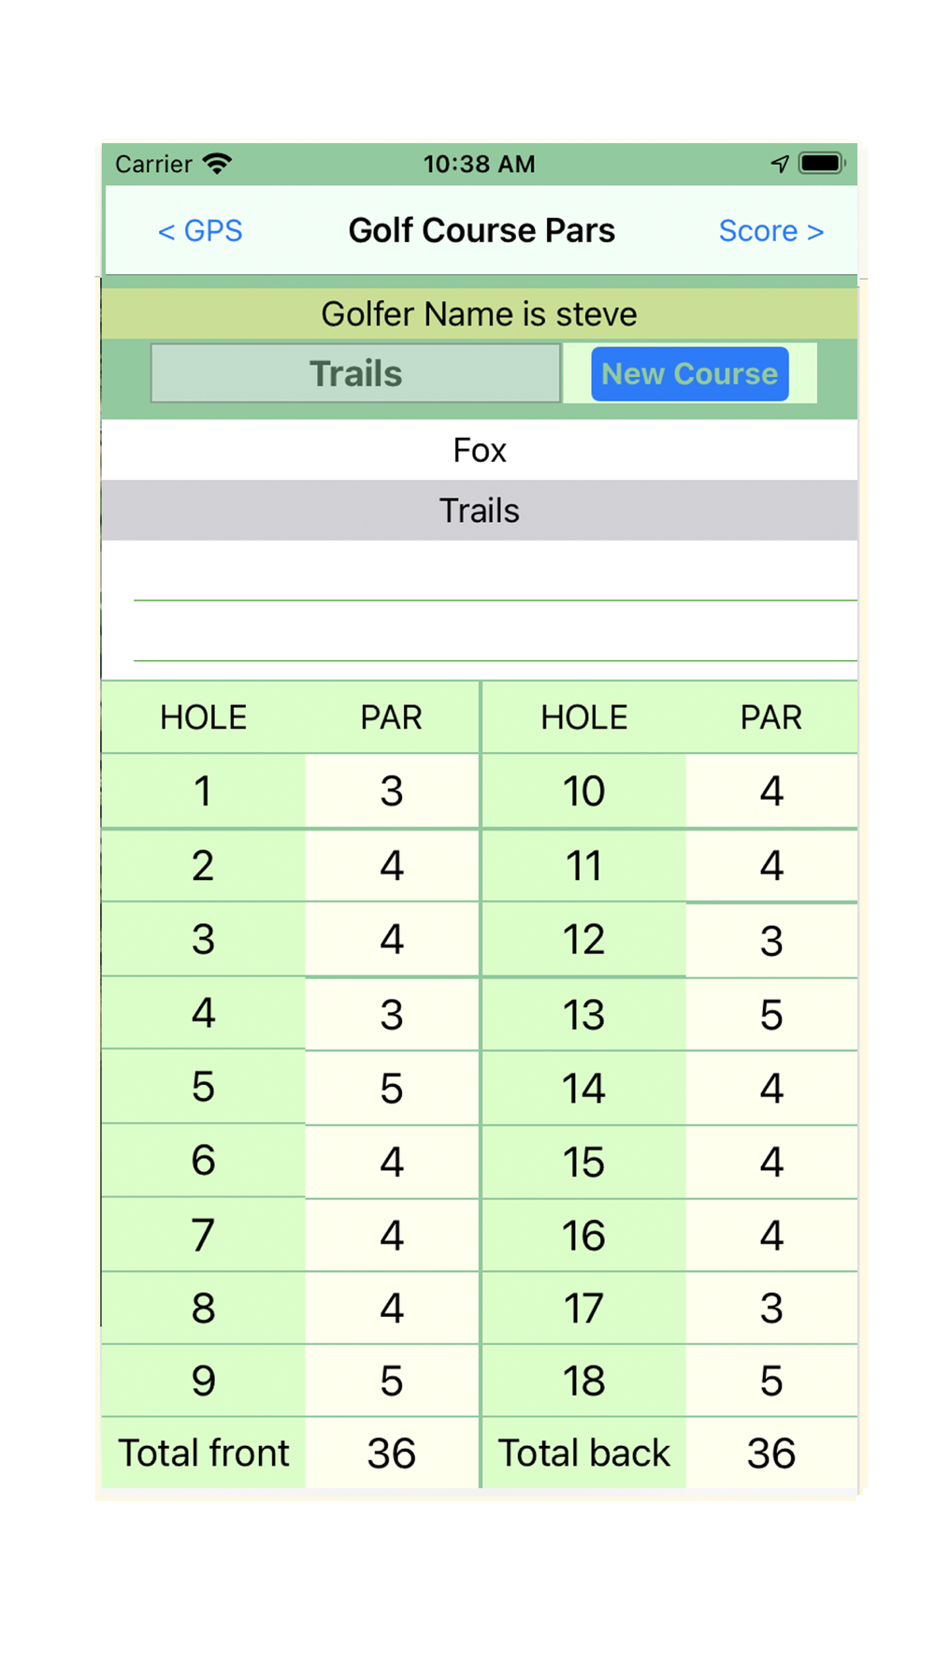935x1663 pixels.
Task: Tap the battery status icon
Action: tap(822, 164)
